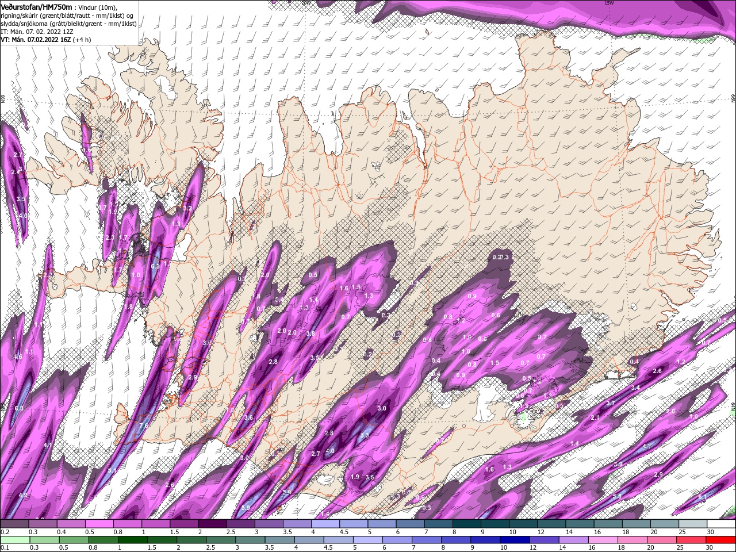Click the rain legend swatch between 7 and 8

[x=427, y=539]
